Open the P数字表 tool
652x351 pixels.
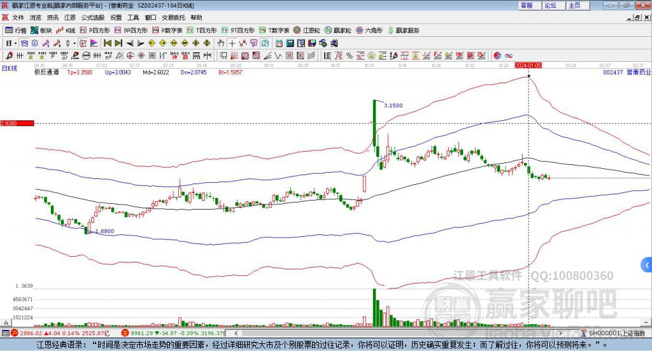click(167, 31)
